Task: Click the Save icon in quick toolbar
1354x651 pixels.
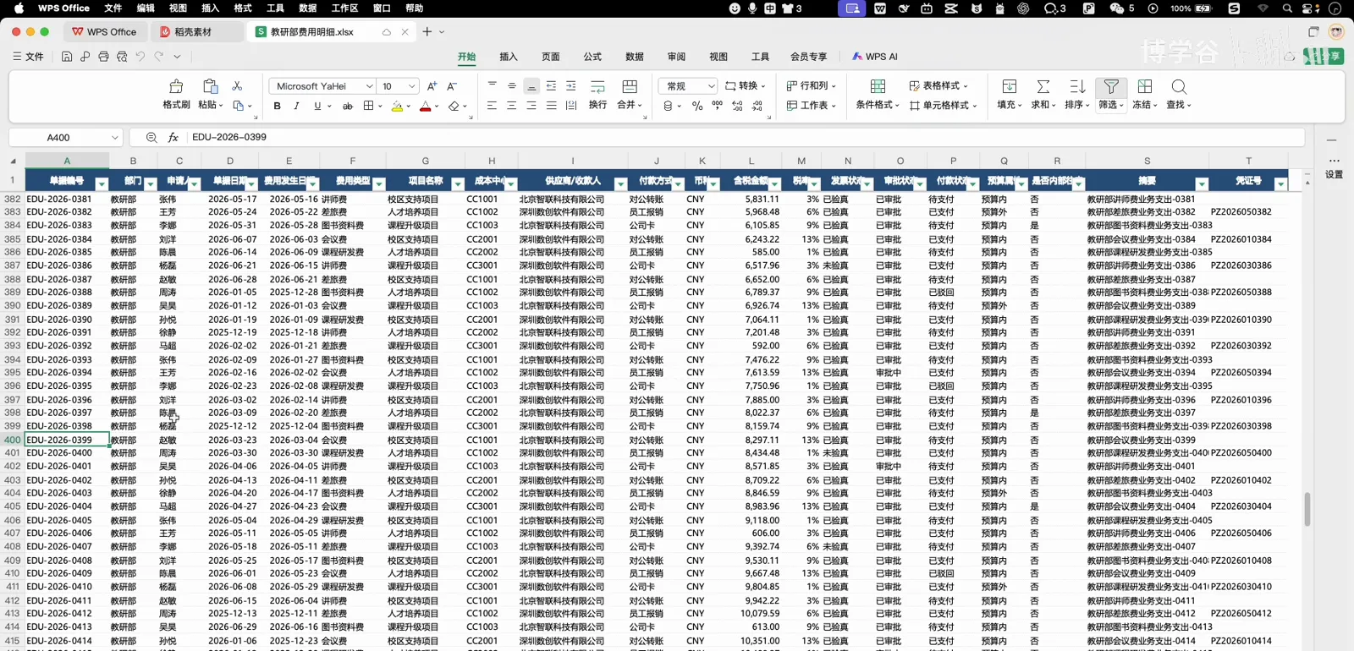Action: click(67, 57)
